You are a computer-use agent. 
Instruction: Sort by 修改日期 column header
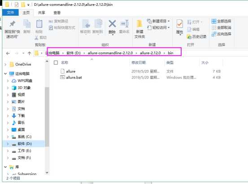tap(139, 63)
